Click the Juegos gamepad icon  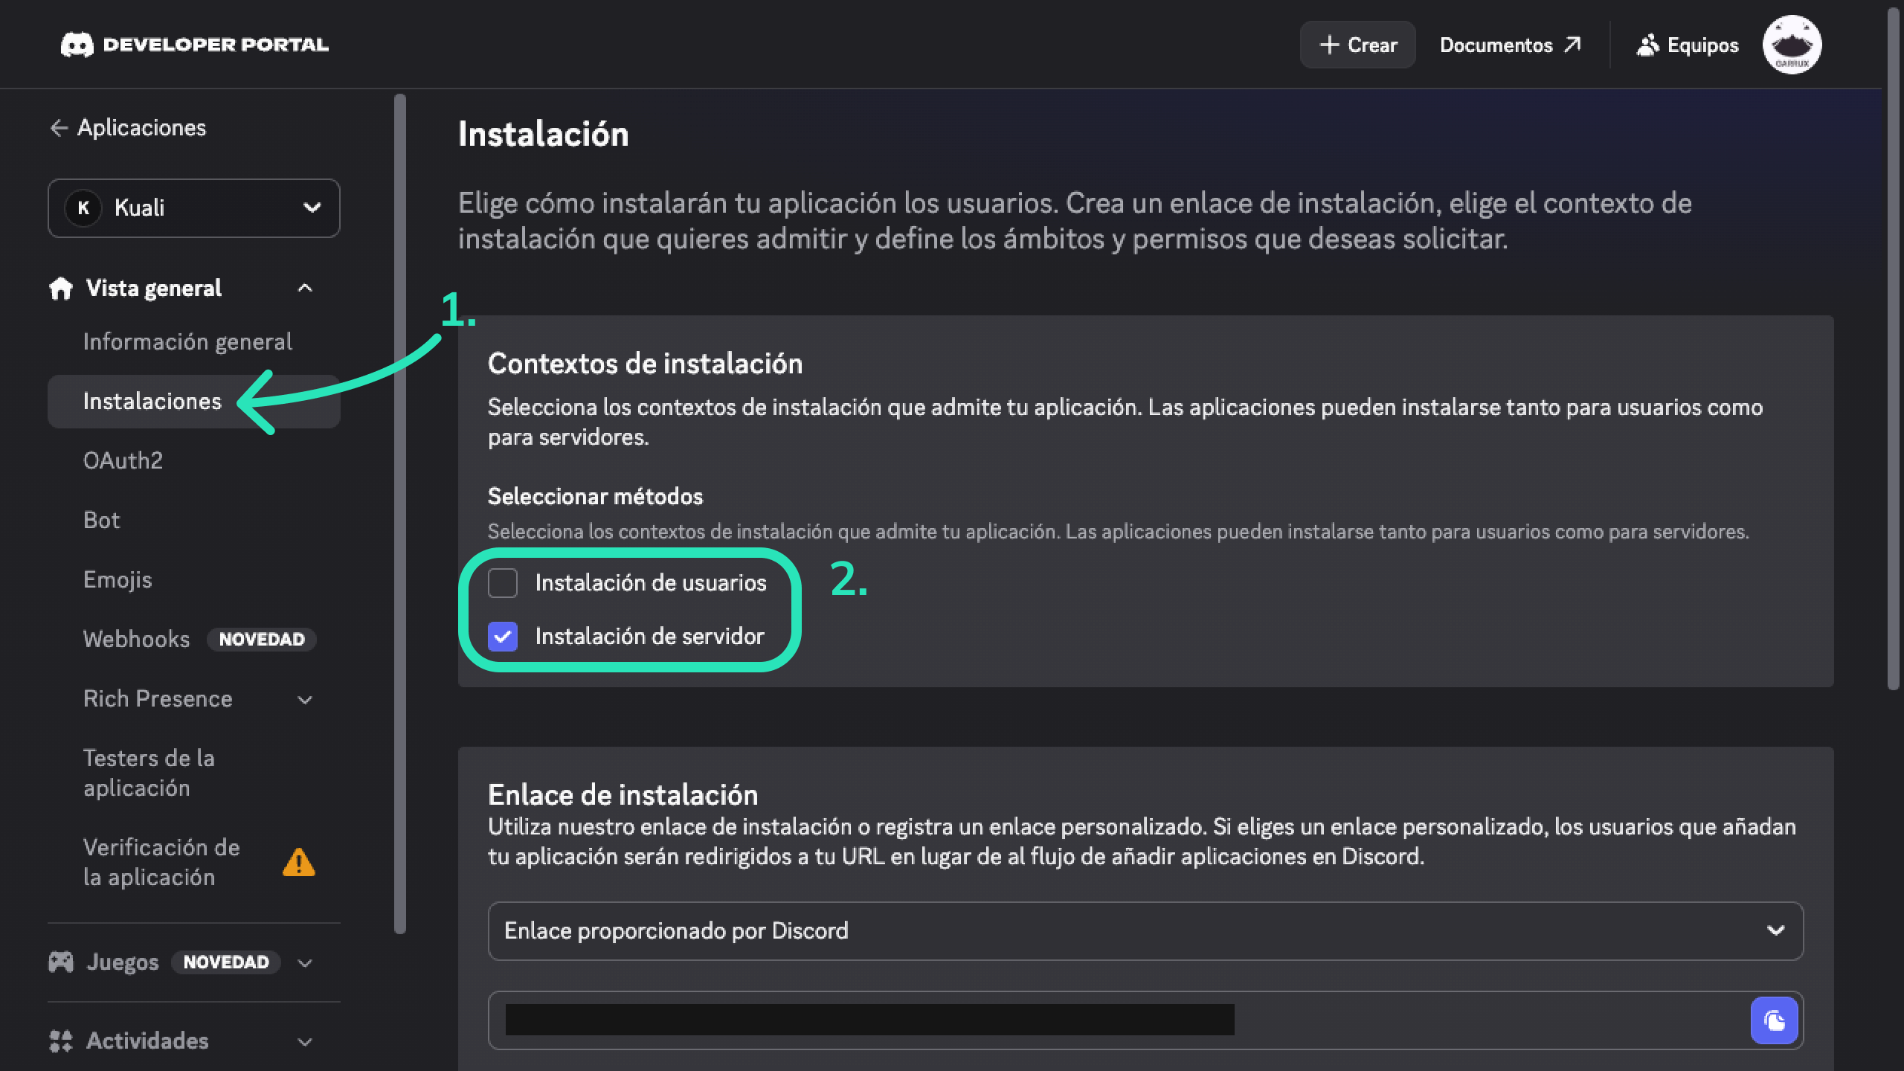pos(61,962)
